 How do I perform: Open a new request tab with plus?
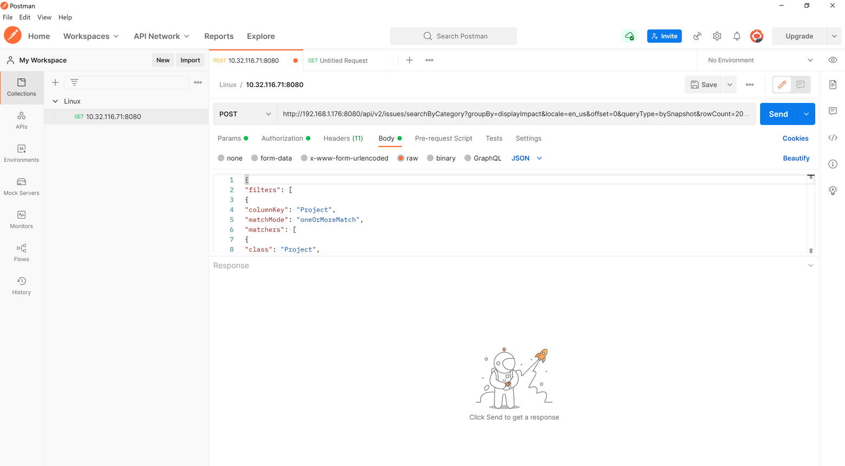point(410,60)
